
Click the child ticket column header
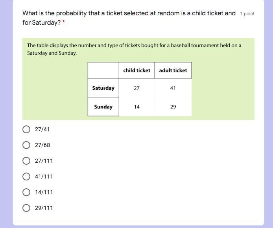[x=137, y=70]
